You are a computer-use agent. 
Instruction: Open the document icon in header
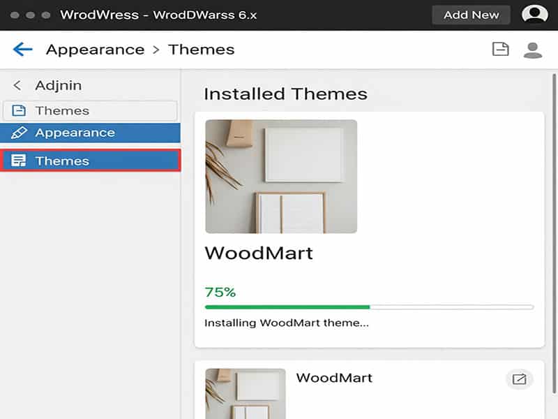500,49
